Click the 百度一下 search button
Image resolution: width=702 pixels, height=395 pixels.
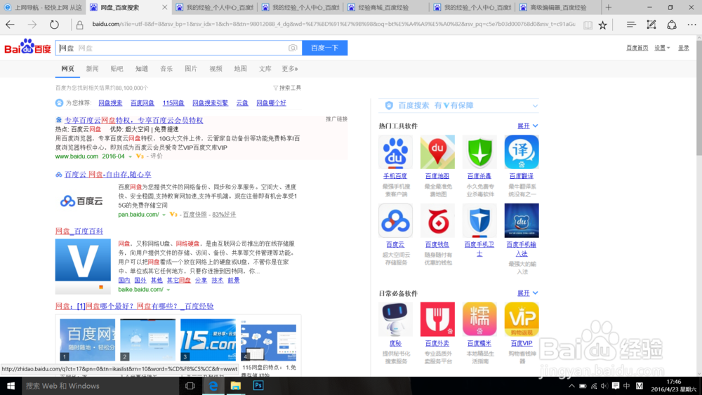coord(324,48)
